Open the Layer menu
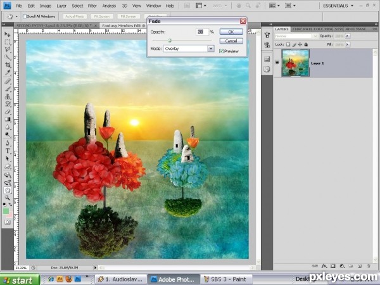 tap(61, 6)
